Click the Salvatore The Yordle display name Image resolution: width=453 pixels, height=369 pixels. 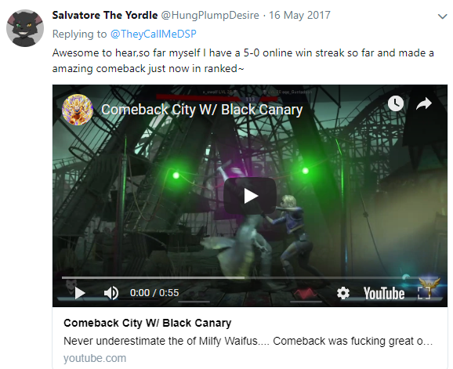(105, 15)
